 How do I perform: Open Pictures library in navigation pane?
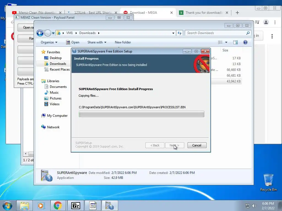[56, 98]
